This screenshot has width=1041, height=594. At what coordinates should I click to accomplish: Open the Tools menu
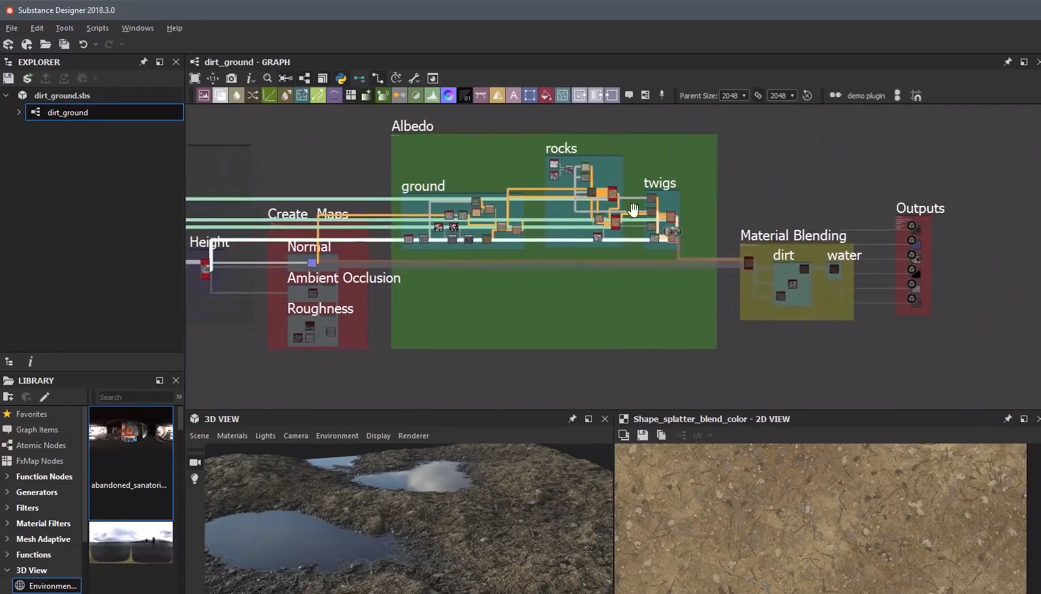[65, 28]
